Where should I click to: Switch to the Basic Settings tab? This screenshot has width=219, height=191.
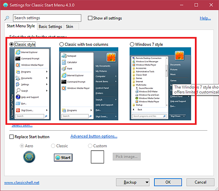pyautogui.click(x=50, y=27)
